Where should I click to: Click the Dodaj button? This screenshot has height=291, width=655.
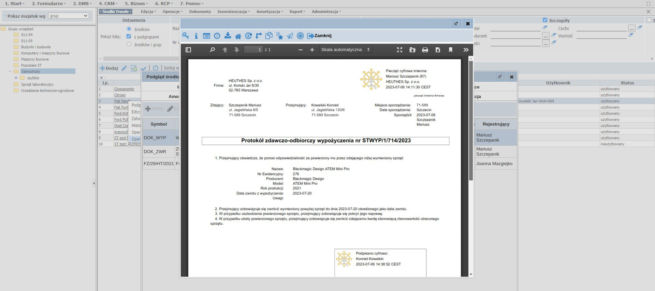(109, 68)
